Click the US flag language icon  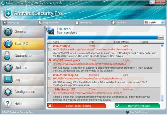[146, 22]
